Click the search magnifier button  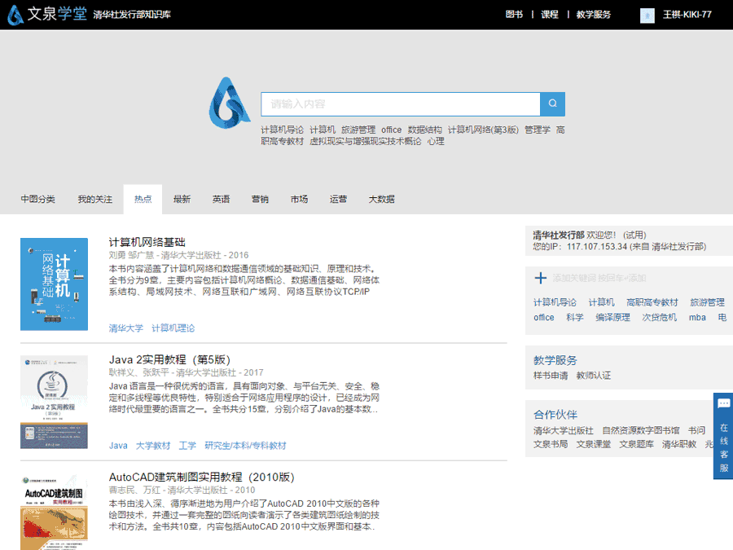pos(552,103)
